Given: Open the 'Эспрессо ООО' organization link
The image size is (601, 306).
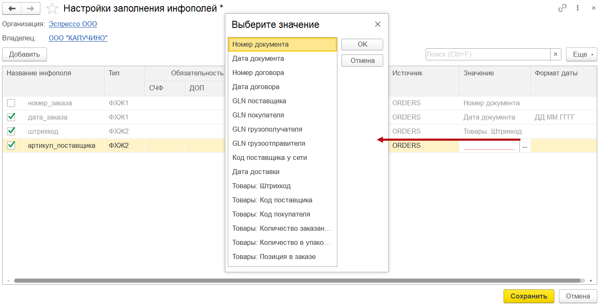Looking at the screenshot, I should [x=73, y=24].
